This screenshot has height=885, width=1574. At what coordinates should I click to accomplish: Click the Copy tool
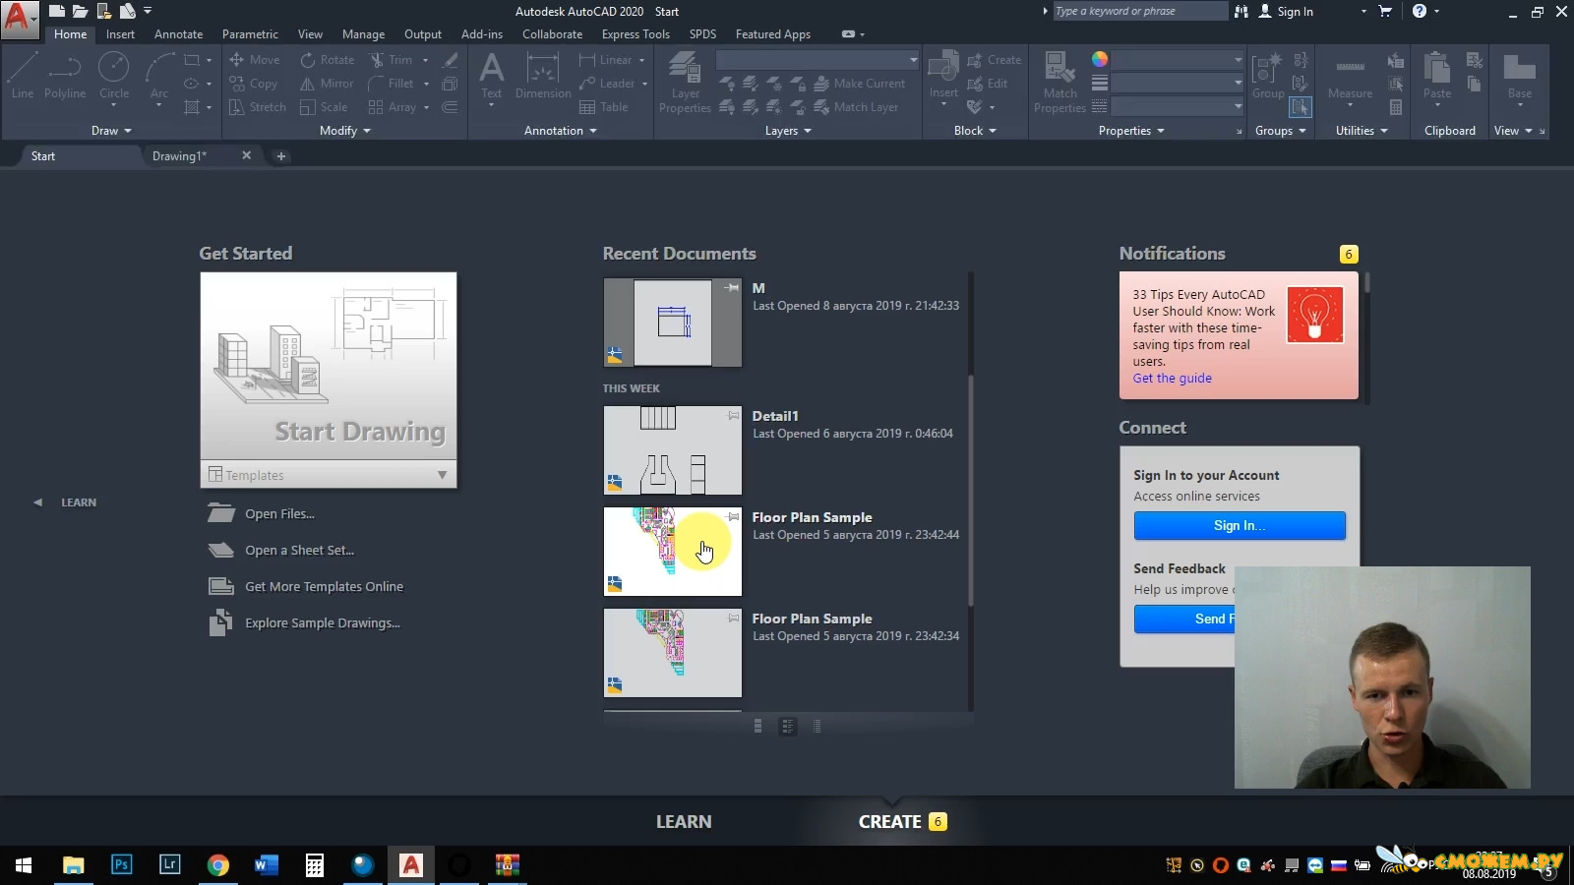[x=254, y=84]
